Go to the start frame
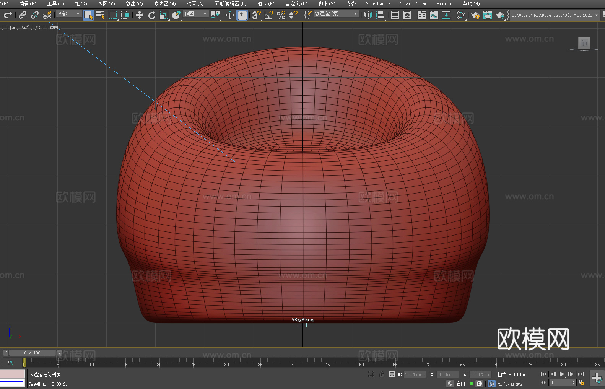This screenshot has width=605, height=389. click(543, 374)
